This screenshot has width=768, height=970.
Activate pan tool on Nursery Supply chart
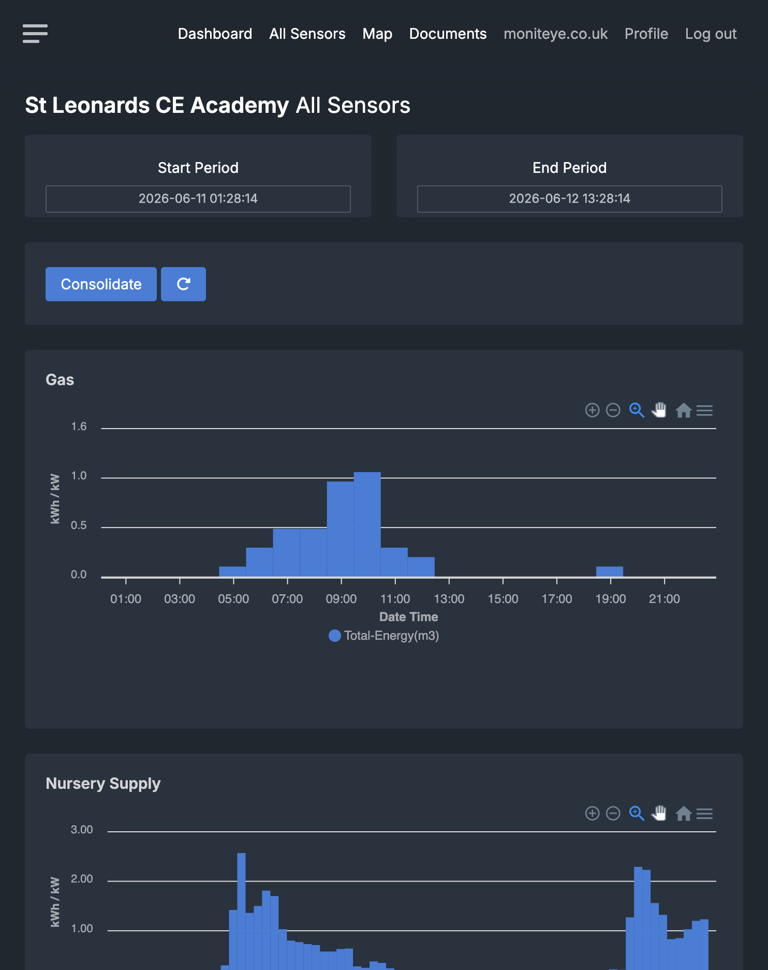[x=659, y=814]
